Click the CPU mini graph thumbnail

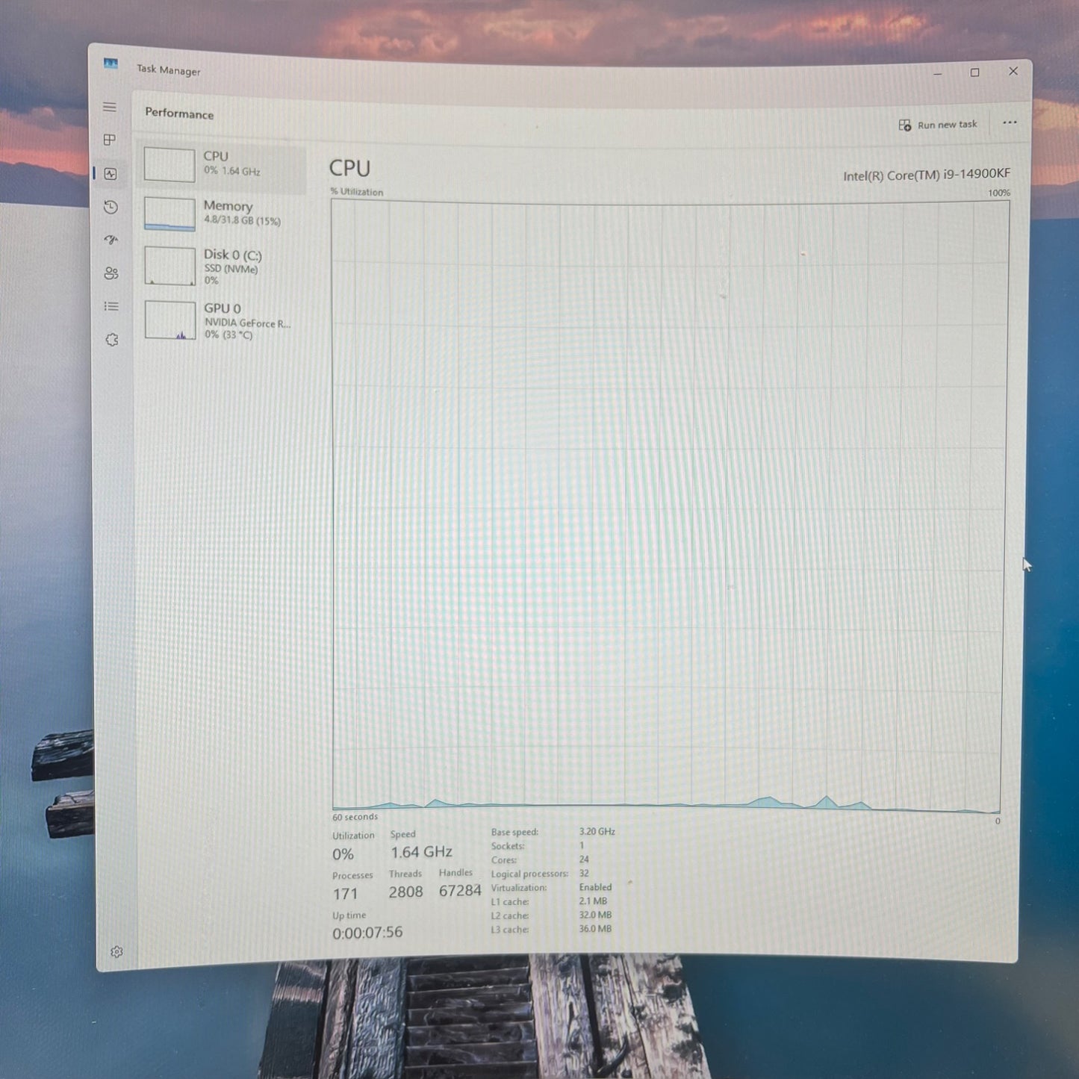point(170,165)
